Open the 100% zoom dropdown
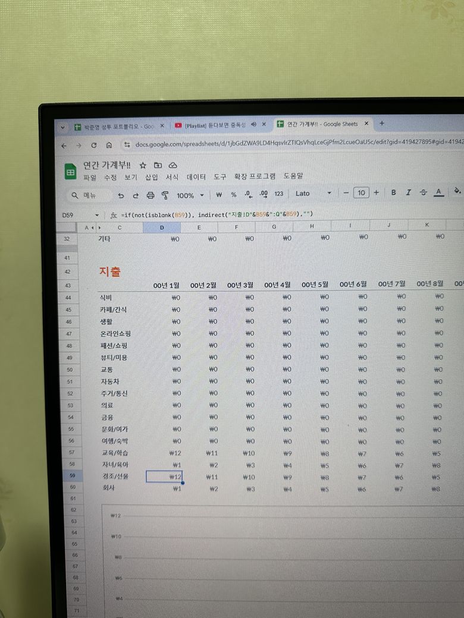 tap(189, 195)
